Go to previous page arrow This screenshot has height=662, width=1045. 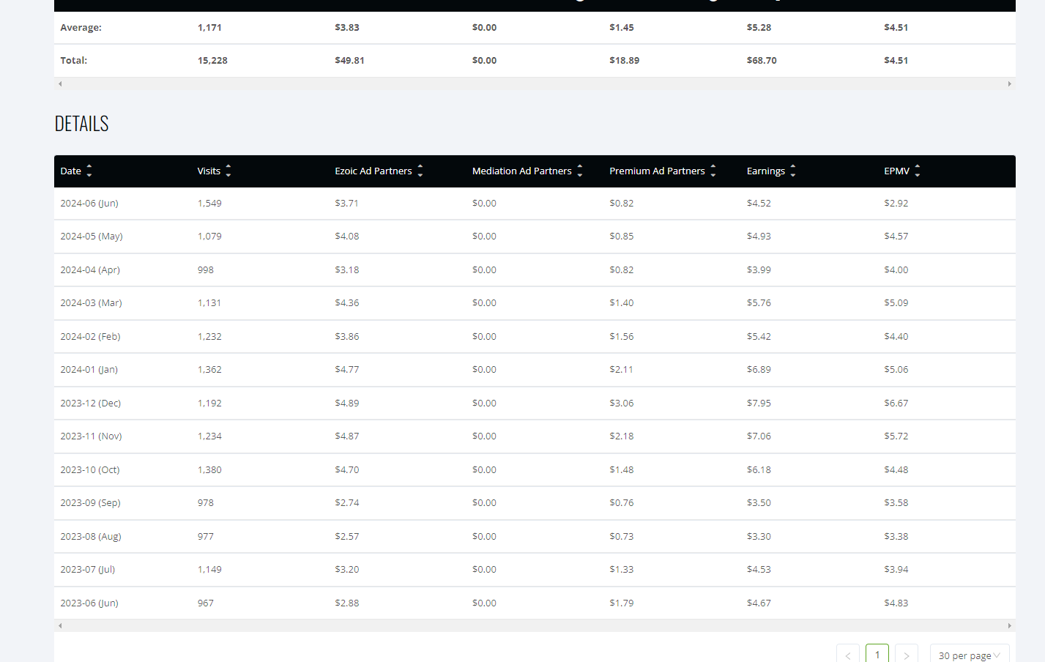coord(848,655)
